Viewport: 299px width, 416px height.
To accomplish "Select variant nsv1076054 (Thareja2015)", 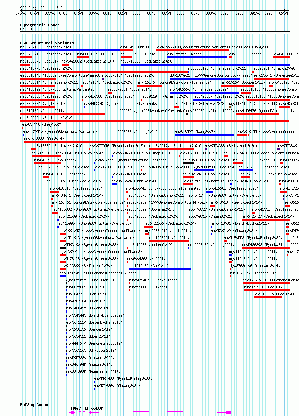I will [254, 273].
